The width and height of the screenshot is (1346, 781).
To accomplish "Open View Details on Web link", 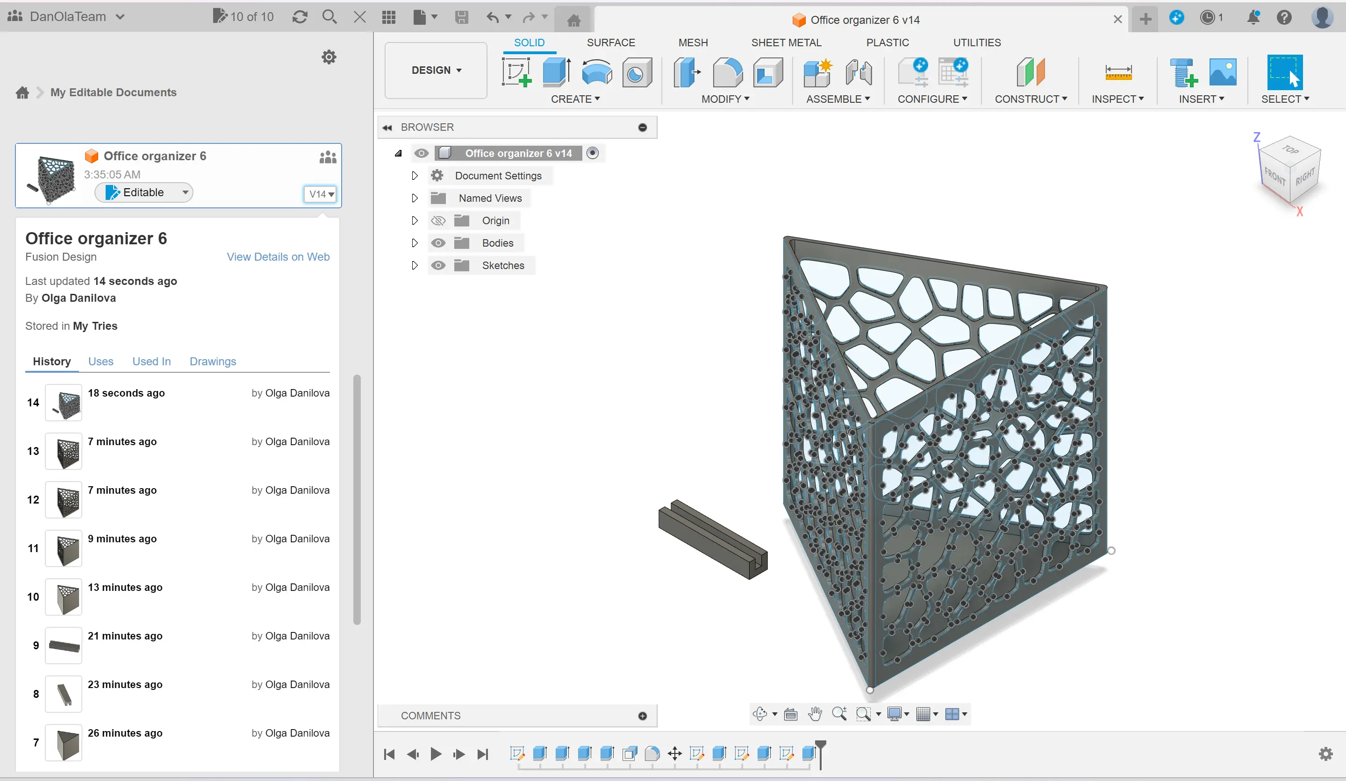I will pos(278,257).
